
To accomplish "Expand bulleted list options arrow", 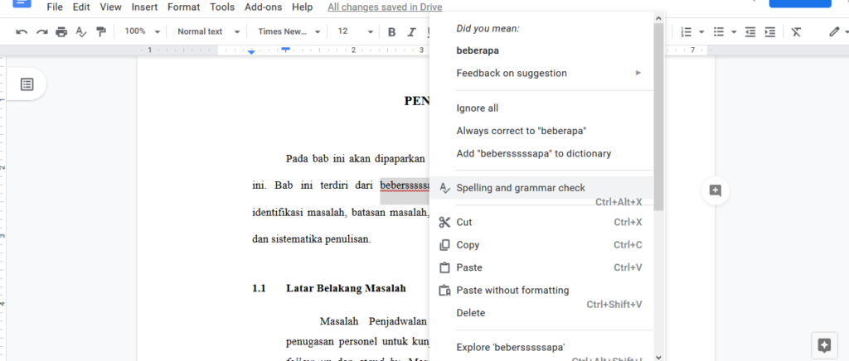I will [x=734, y=32].
